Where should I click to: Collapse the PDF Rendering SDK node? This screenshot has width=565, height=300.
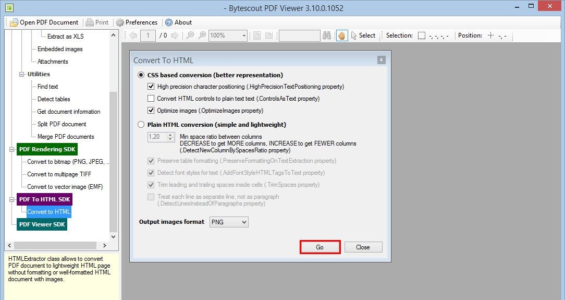(x=12, y=149)
